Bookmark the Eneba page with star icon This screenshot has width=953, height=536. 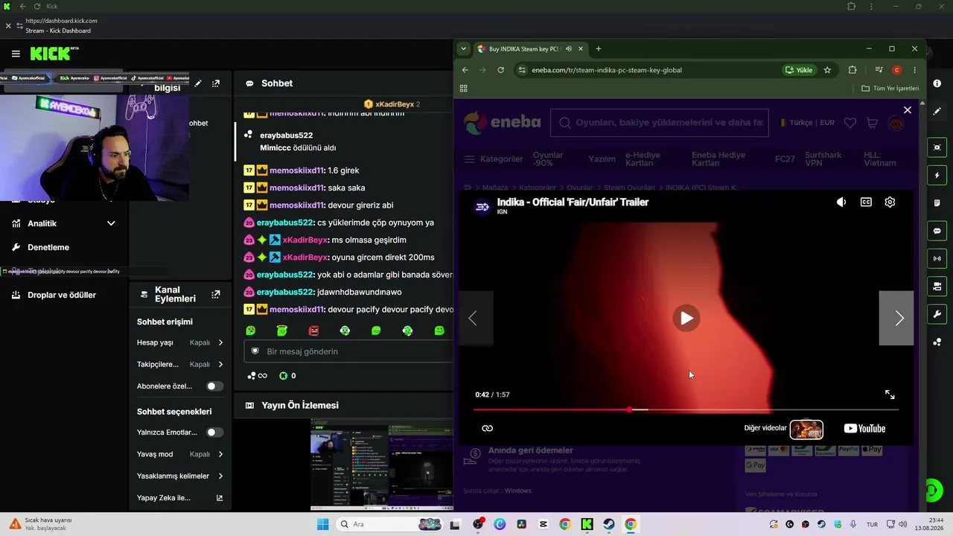point(827,70)
